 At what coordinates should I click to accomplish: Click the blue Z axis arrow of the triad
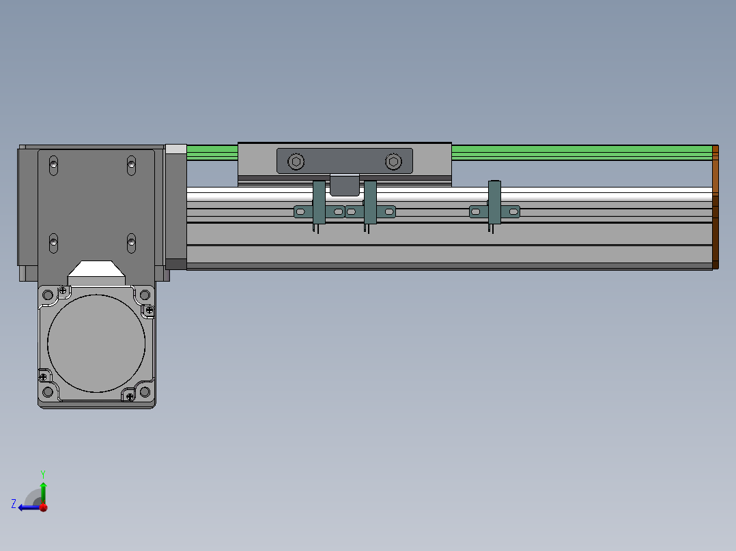coord(29,507)
